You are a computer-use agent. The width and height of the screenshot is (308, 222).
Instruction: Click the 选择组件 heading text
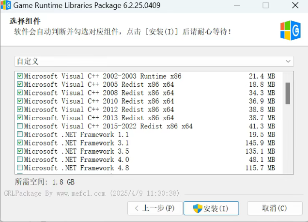click(x=25, y=21)
